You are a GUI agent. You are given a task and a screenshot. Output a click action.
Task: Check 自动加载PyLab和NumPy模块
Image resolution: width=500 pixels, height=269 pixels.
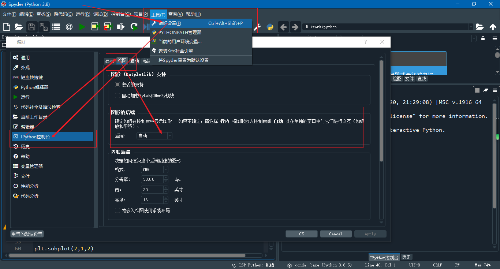(117, 96)
